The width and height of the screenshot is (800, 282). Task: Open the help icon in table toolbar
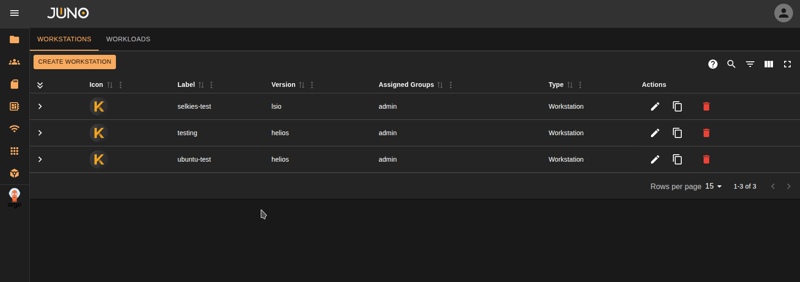click(712, 64)
